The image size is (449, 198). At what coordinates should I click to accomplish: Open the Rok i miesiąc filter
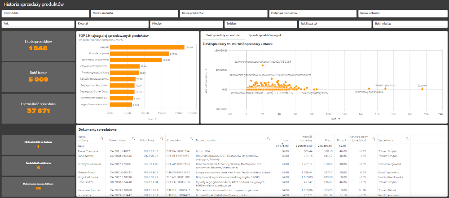pos(409,24)
